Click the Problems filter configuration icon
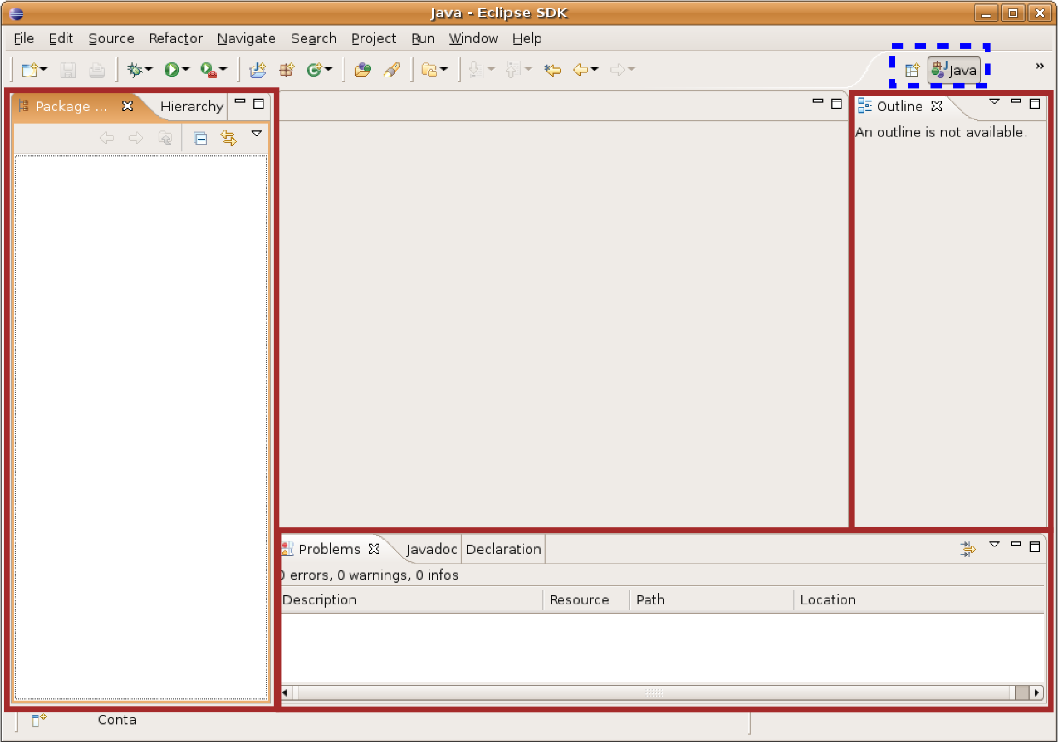 (967, 548)
